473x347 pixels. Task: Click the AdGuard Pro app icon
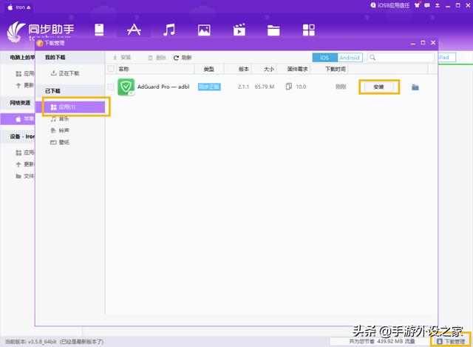pos(126,87)
